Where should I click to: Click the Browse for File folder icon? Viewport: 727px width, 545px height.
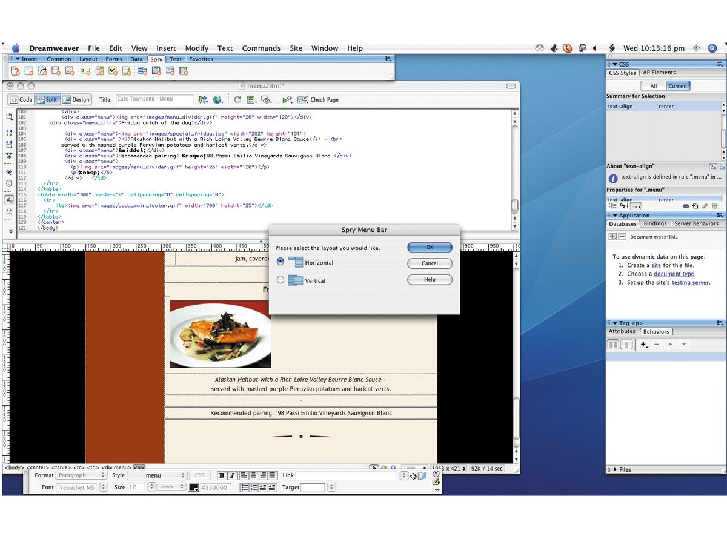click(x=422, y=475)
